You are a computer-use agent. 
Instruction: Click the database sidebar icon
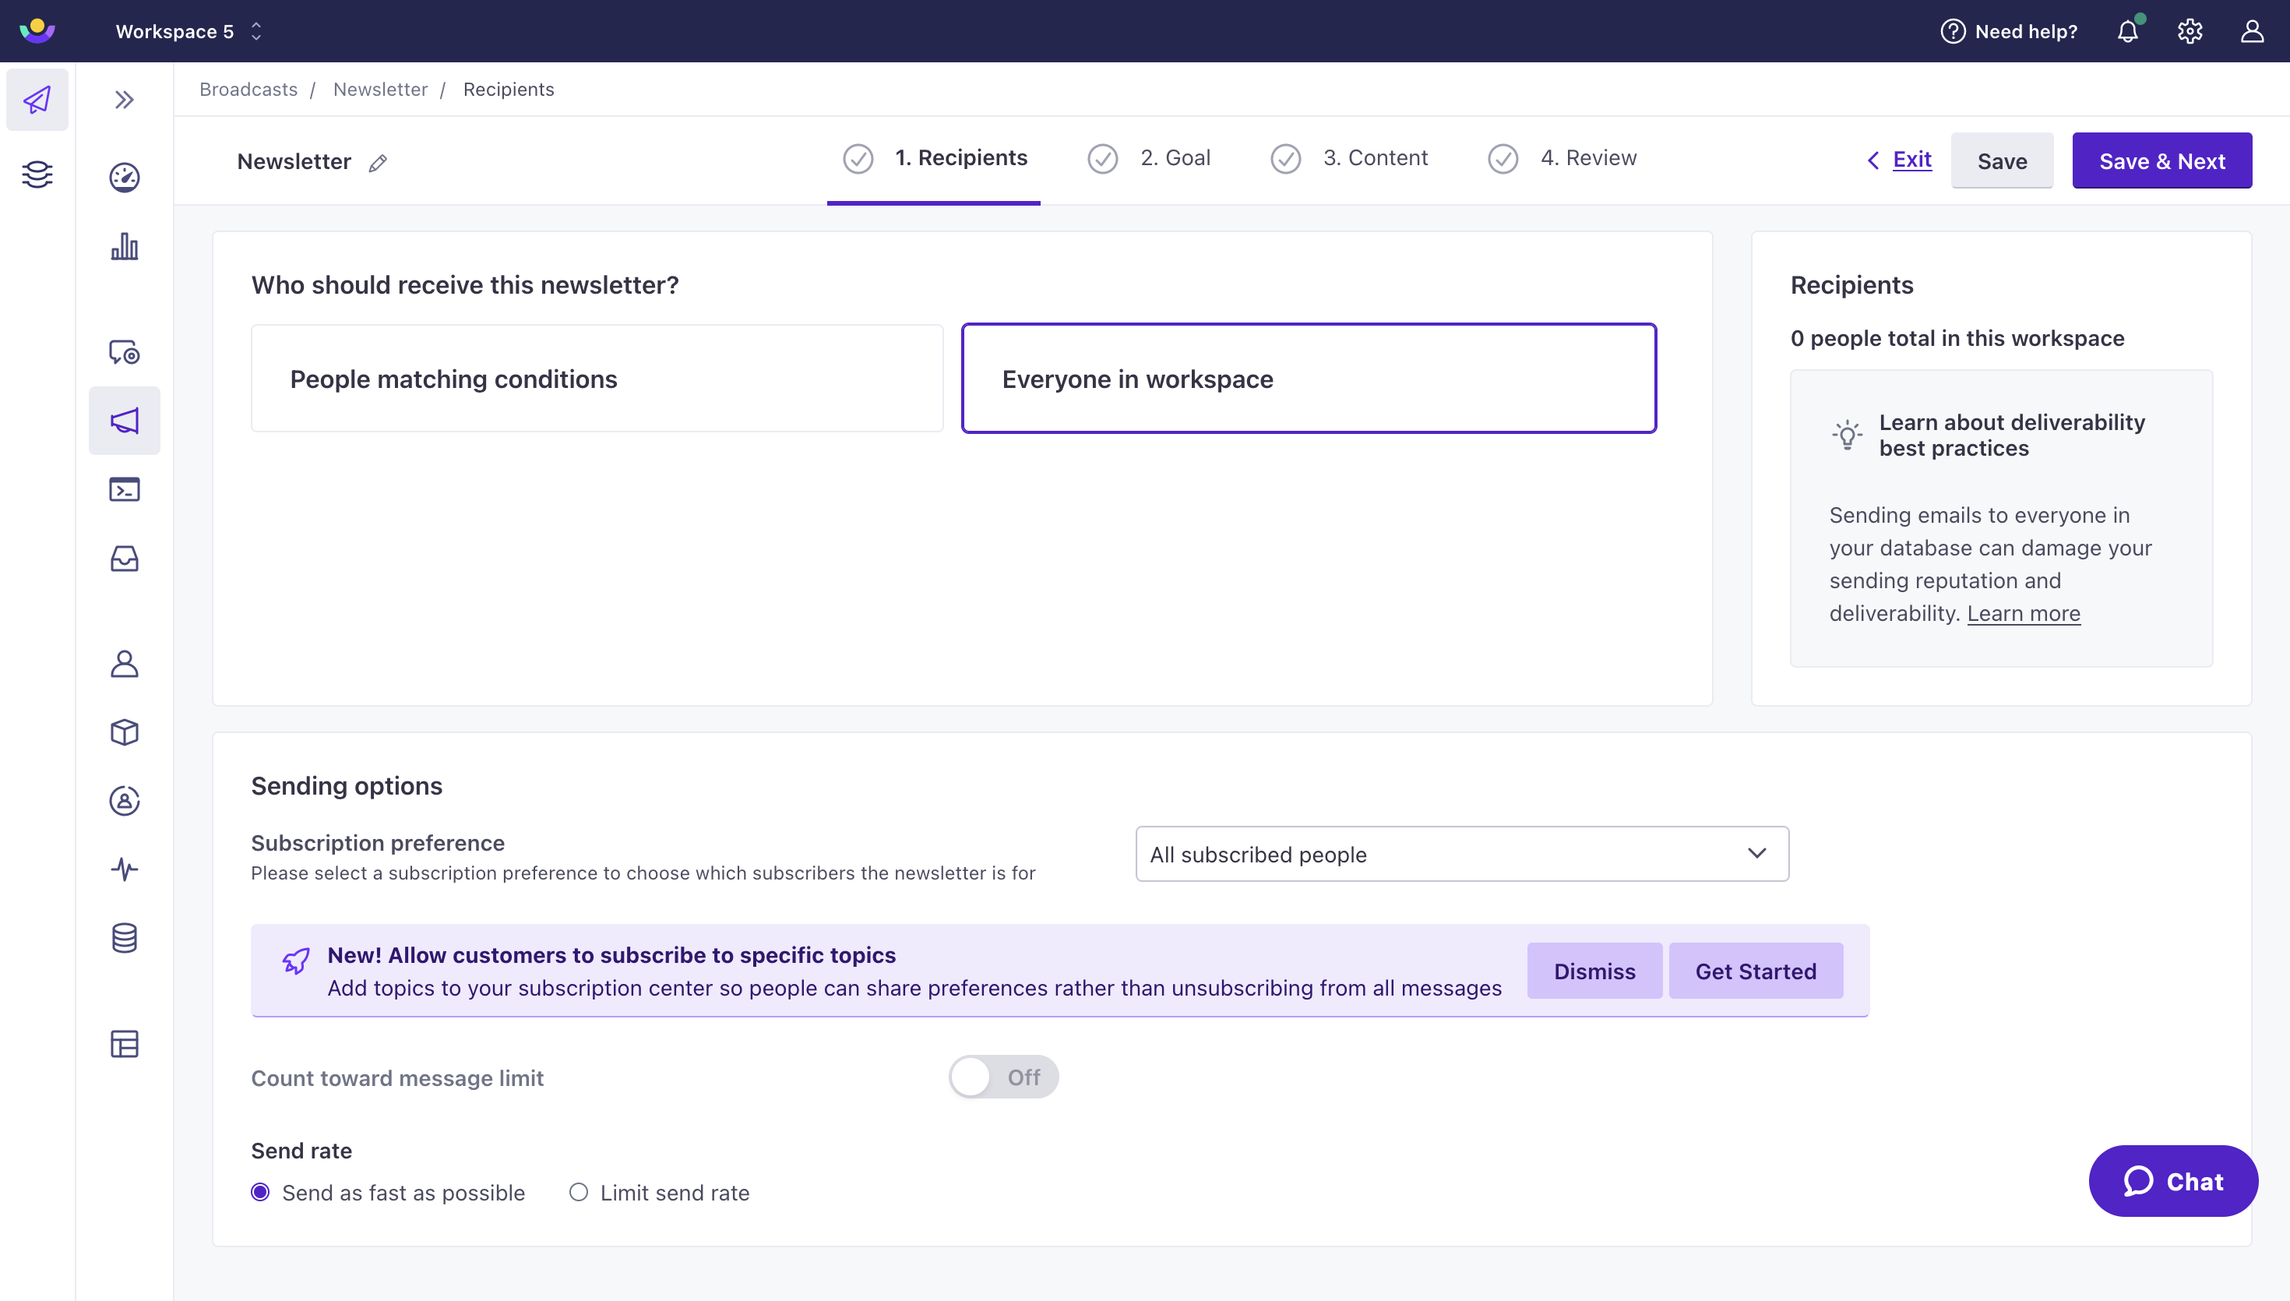pyautogui.click(x=125, y=938)
